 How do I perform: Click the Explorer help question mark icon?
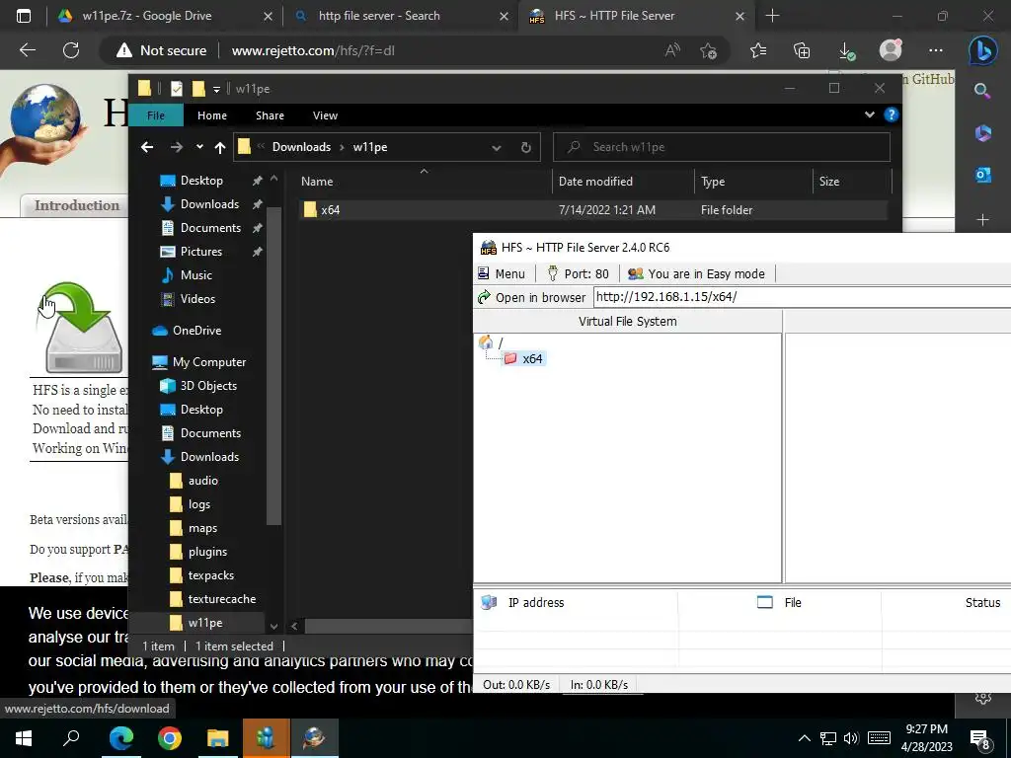pos(892,114)
